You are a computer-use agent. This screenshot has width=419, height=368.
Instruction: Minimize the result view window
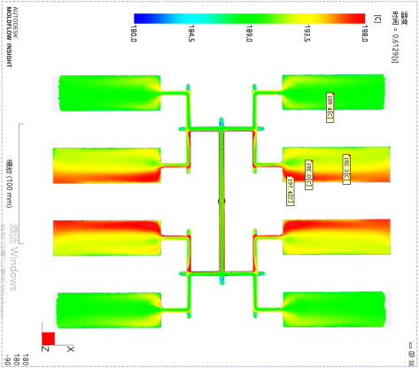point(411,346)
